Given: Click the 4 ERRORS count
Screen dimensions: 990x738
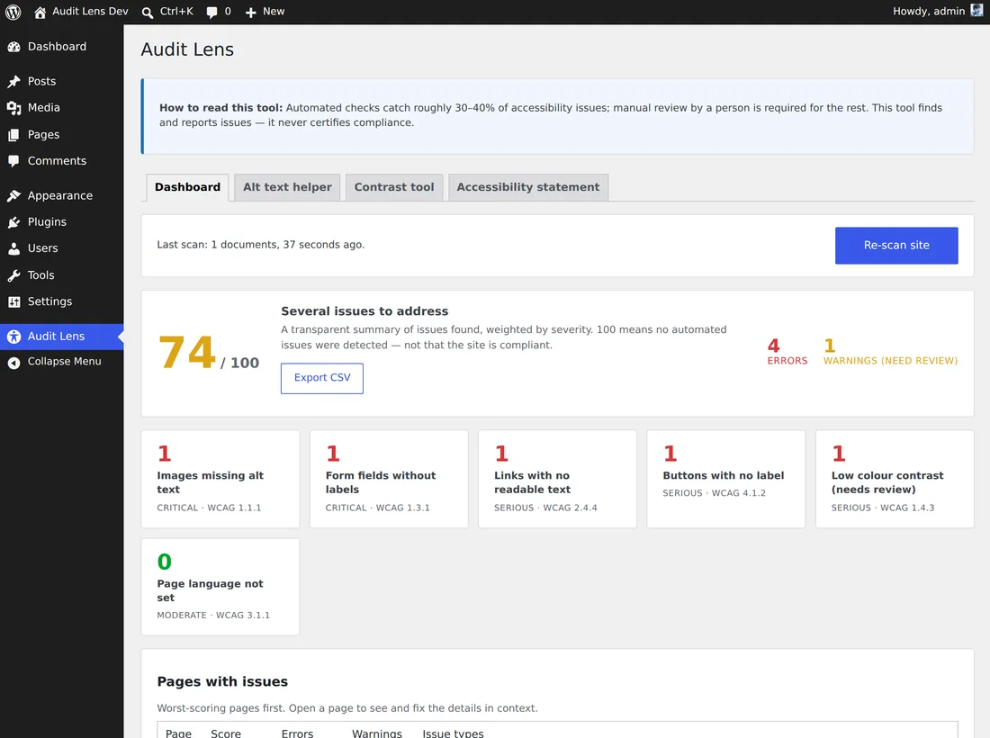Looking at the screenshot, I should 787,352.
